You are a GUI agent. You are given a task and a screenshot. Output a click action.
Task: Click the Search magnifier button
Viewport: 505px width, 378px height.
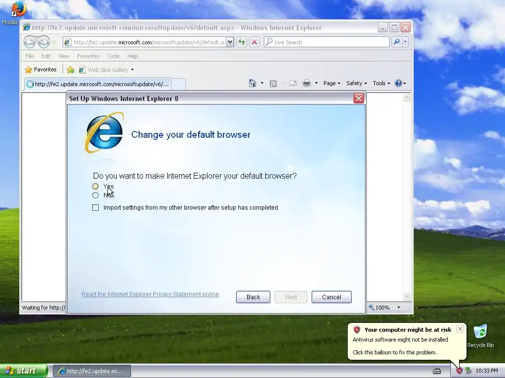click(x=397, y=42)
